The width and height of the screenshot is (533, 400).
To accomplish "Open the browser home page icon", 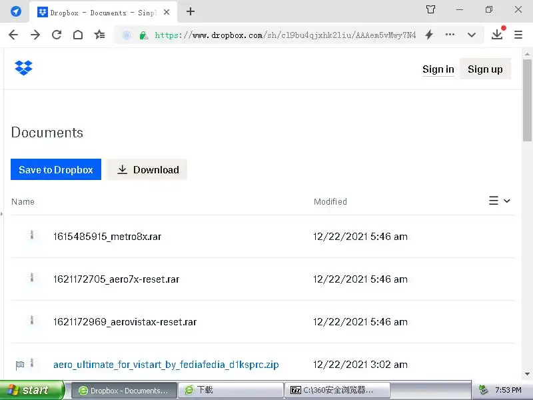I will (x=78, y=35).
